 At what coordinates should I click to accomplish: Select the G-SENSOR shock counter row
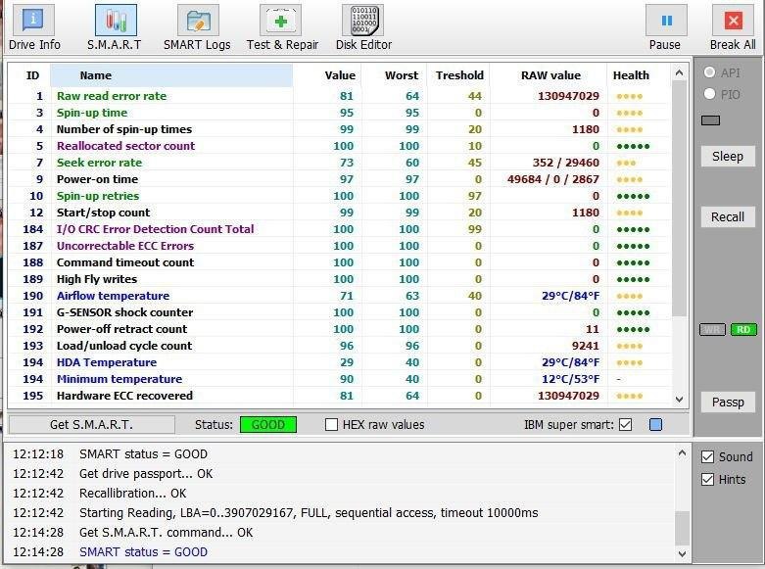click(339, 312)
